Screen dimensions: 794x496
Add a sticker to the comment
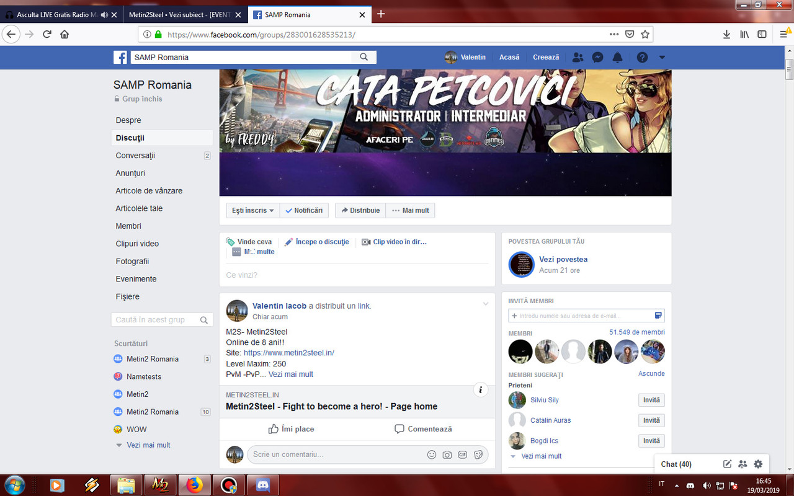click(x=478, y=454)
